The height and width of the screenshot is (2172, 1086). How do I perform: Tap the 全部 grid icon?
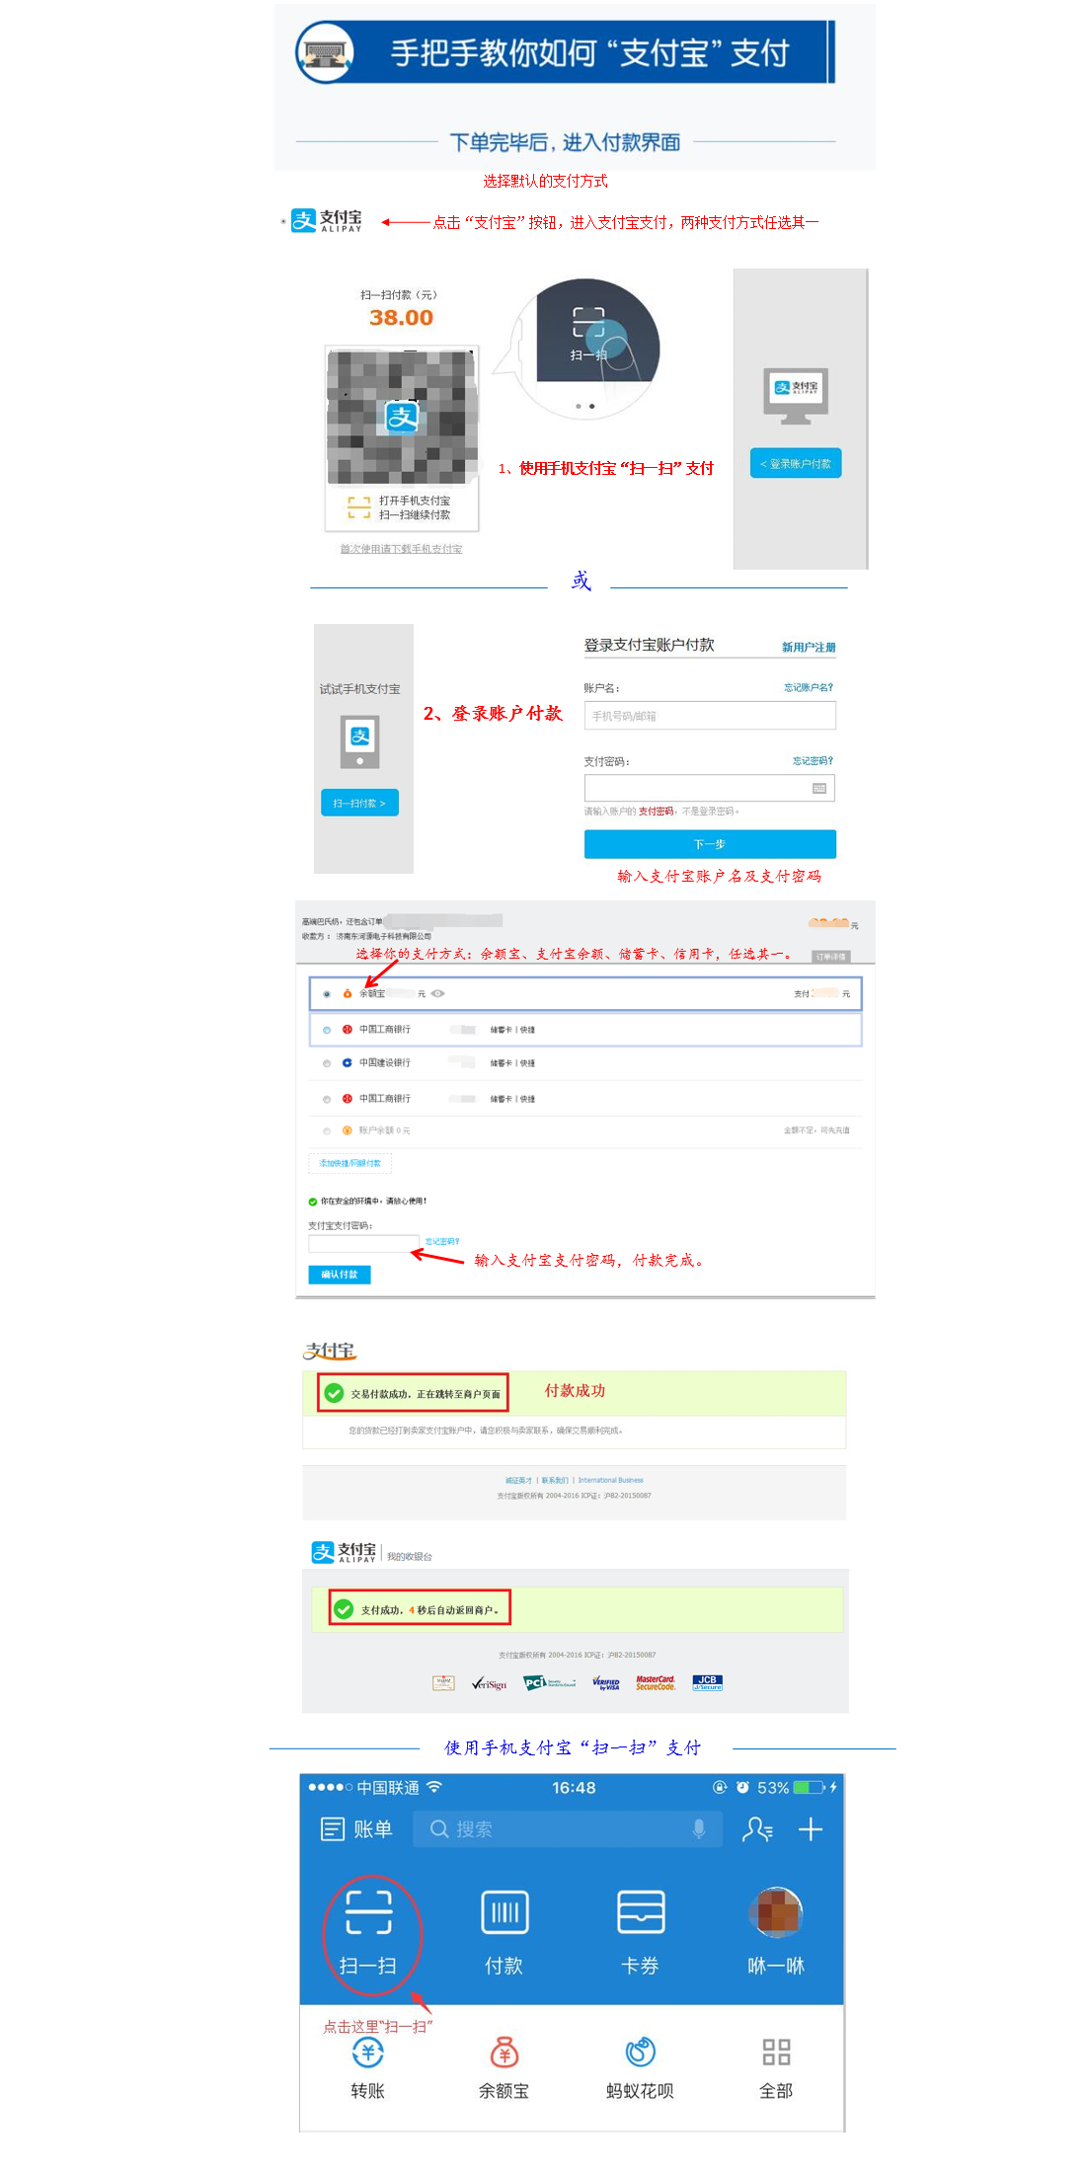click(x=776, y=2053)
